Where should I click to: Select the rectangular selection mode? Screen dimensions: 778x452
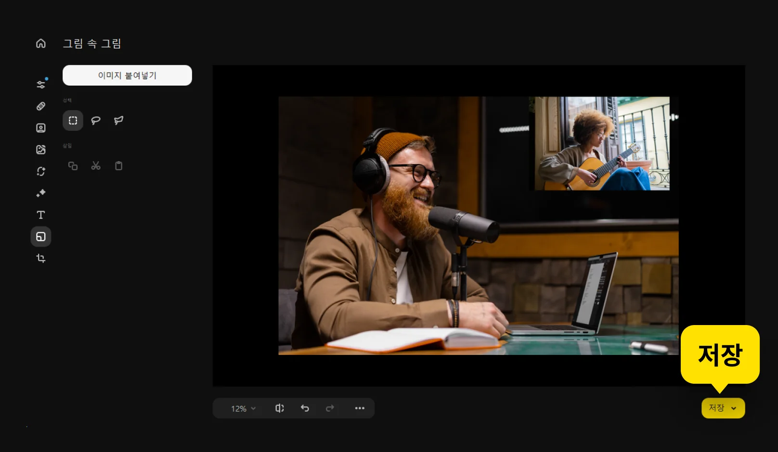coord(73,121)
